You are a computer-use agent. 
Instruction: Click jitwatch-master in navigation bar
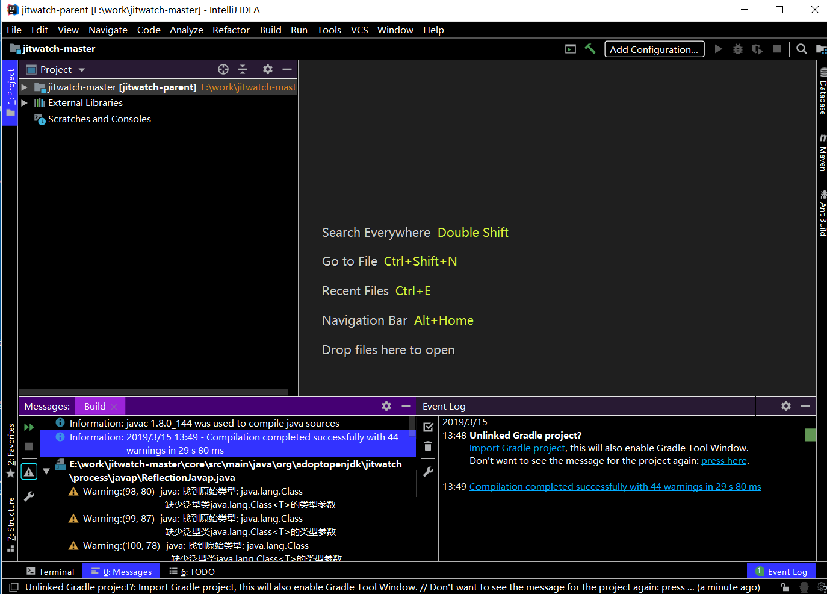(52, 49)
